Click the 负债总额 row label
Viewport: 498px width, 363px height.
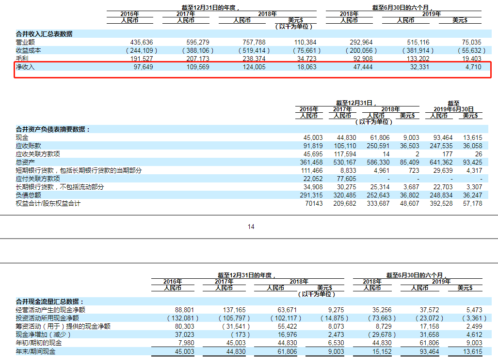point(29,195)
